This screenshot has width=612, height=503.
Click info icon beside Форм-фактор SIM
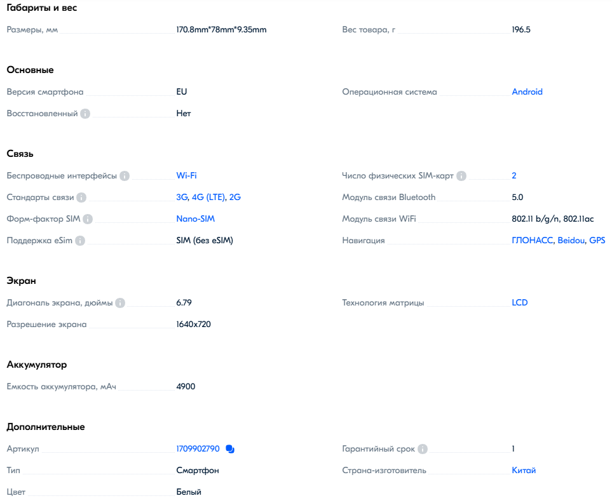(x=88, y=219)
